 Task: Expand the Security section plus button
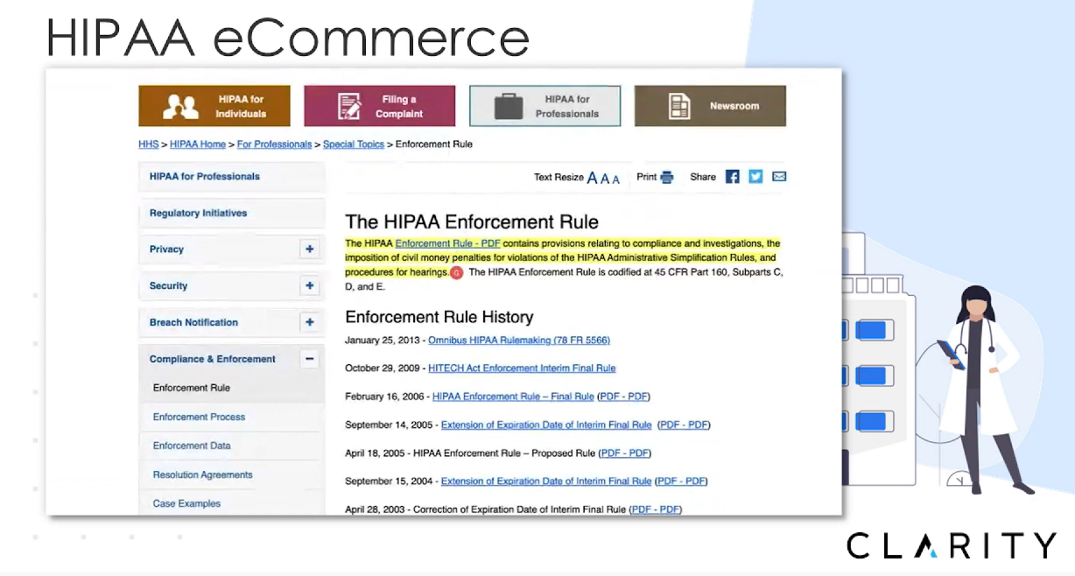click(310, 286)
